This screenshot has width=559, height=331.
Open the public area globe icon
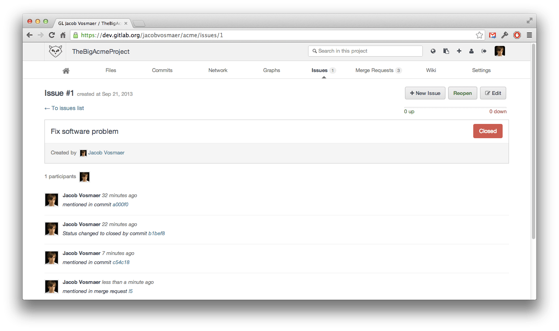[x=433, y=51]
